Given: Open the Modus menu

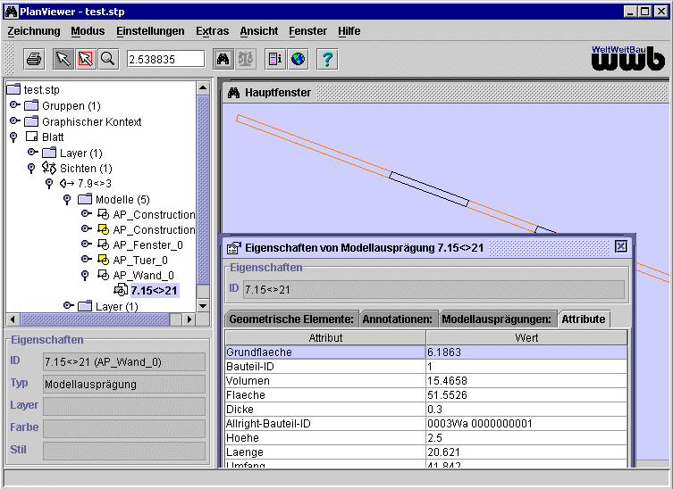Looking at the screenshot, I should point(88,31).
